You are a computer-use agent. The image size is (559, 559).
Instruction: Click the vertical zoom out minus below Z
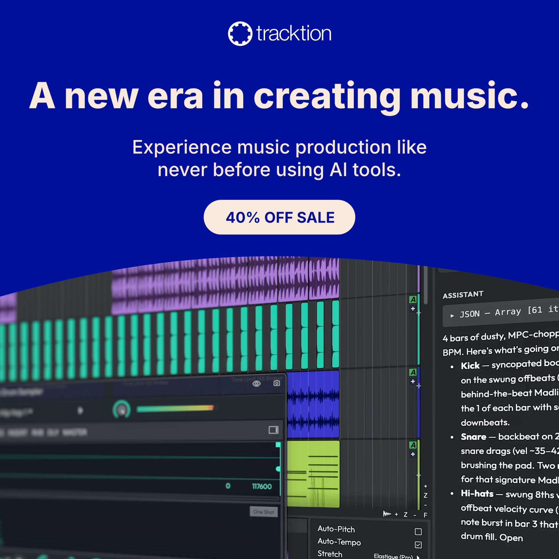tap(426, 505)
